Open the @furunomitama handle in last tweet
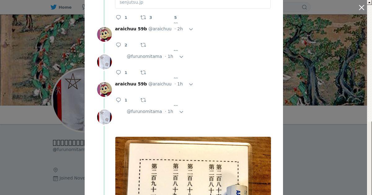The width and height of the screenshot is (372, 195). point(144,111)
